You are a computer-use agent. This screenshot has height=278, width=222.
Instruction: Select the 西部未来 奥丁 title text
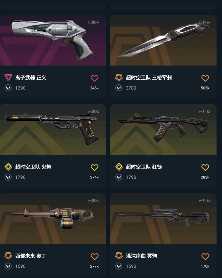[30, 256]
